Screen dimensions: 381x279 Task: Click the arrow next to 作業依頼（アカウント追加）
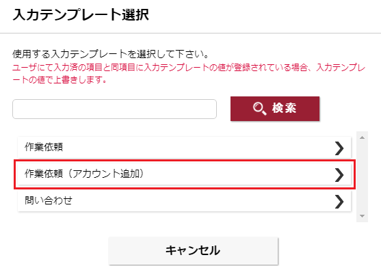[339, 175]
